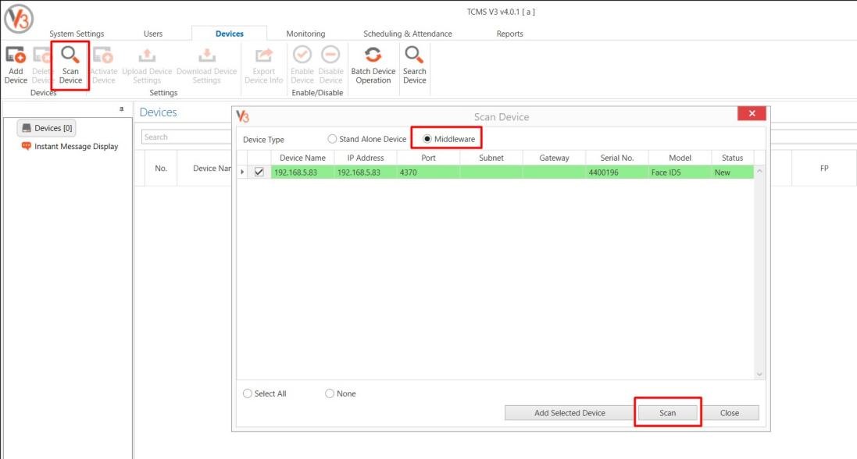Open Instant Message Display
Screen dimensions: 857x459
pyautogui.click(x=70, y=147)
